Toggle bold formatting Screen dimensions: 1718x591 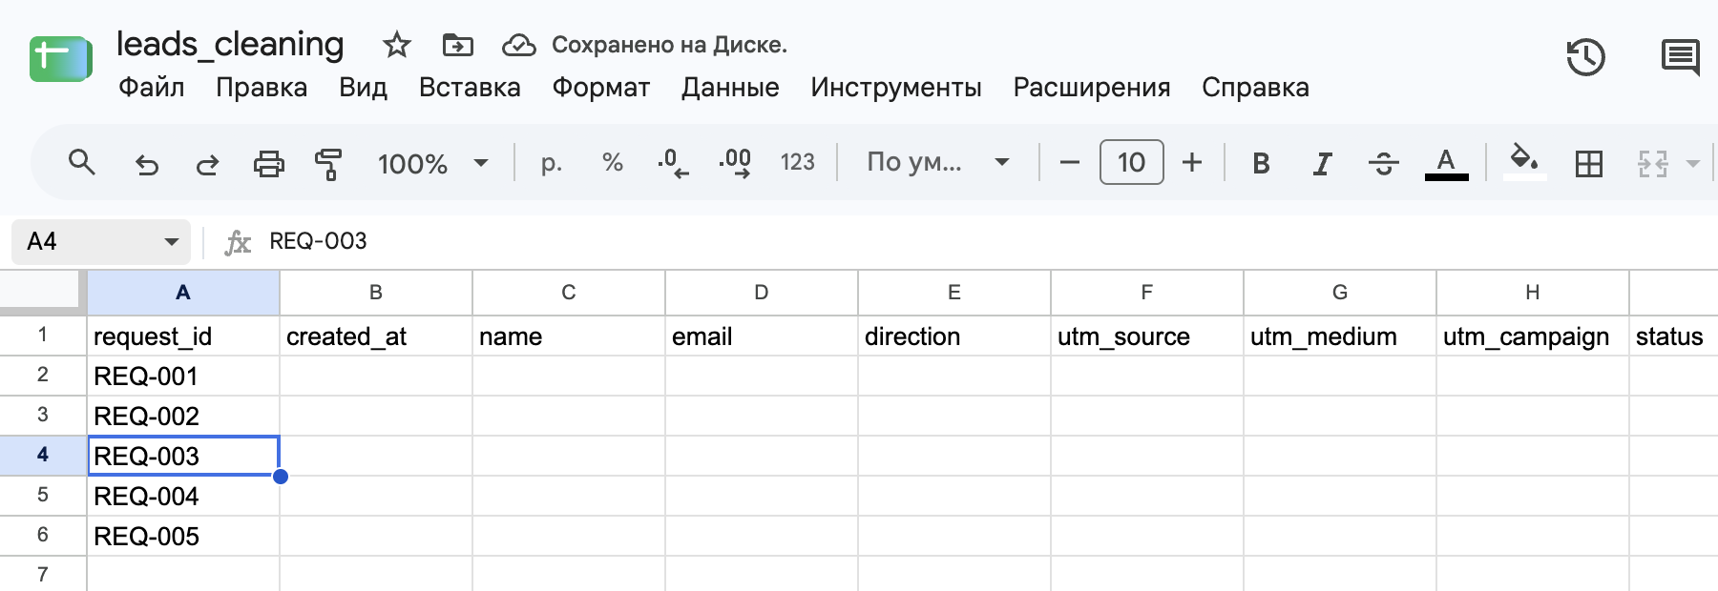(1261, 164)
